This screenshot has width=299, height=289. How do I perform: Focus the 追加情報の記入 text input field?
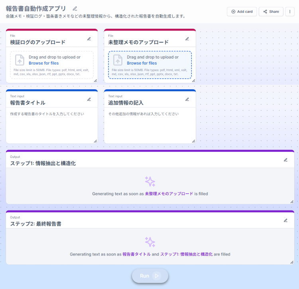point(149,124)
